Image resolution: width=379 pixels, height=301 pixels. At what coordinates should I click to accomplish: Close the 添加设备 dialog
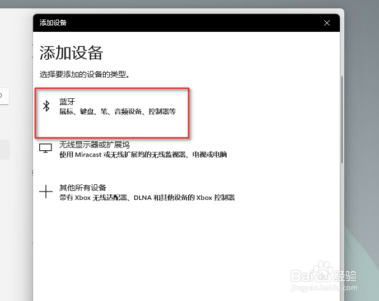tap(327, 23)
